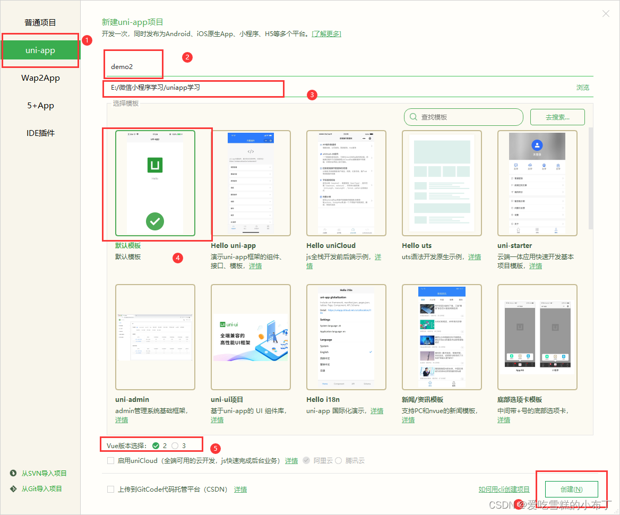Select the uni-ui项目 template thumbnail
This screenshot has height=515, width=620.
point(251,337)
